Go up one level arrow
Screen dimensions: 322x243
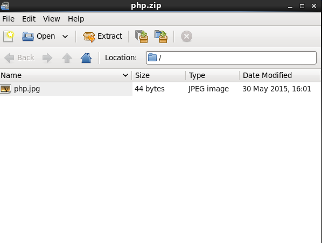coord(67,58)
